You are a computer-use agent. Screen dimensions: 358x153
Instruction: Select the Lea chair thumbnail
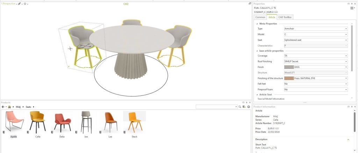(110, 122)
